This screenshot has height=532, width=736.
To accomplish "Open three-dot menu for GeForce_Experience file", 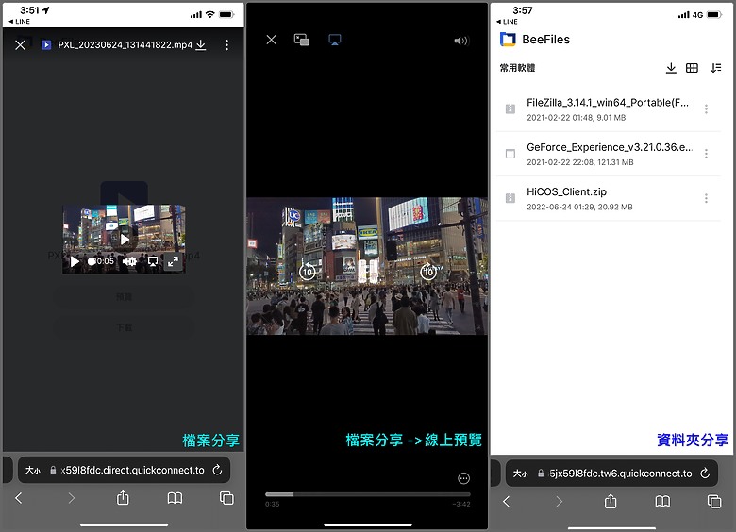I will [x=706, y=154].
